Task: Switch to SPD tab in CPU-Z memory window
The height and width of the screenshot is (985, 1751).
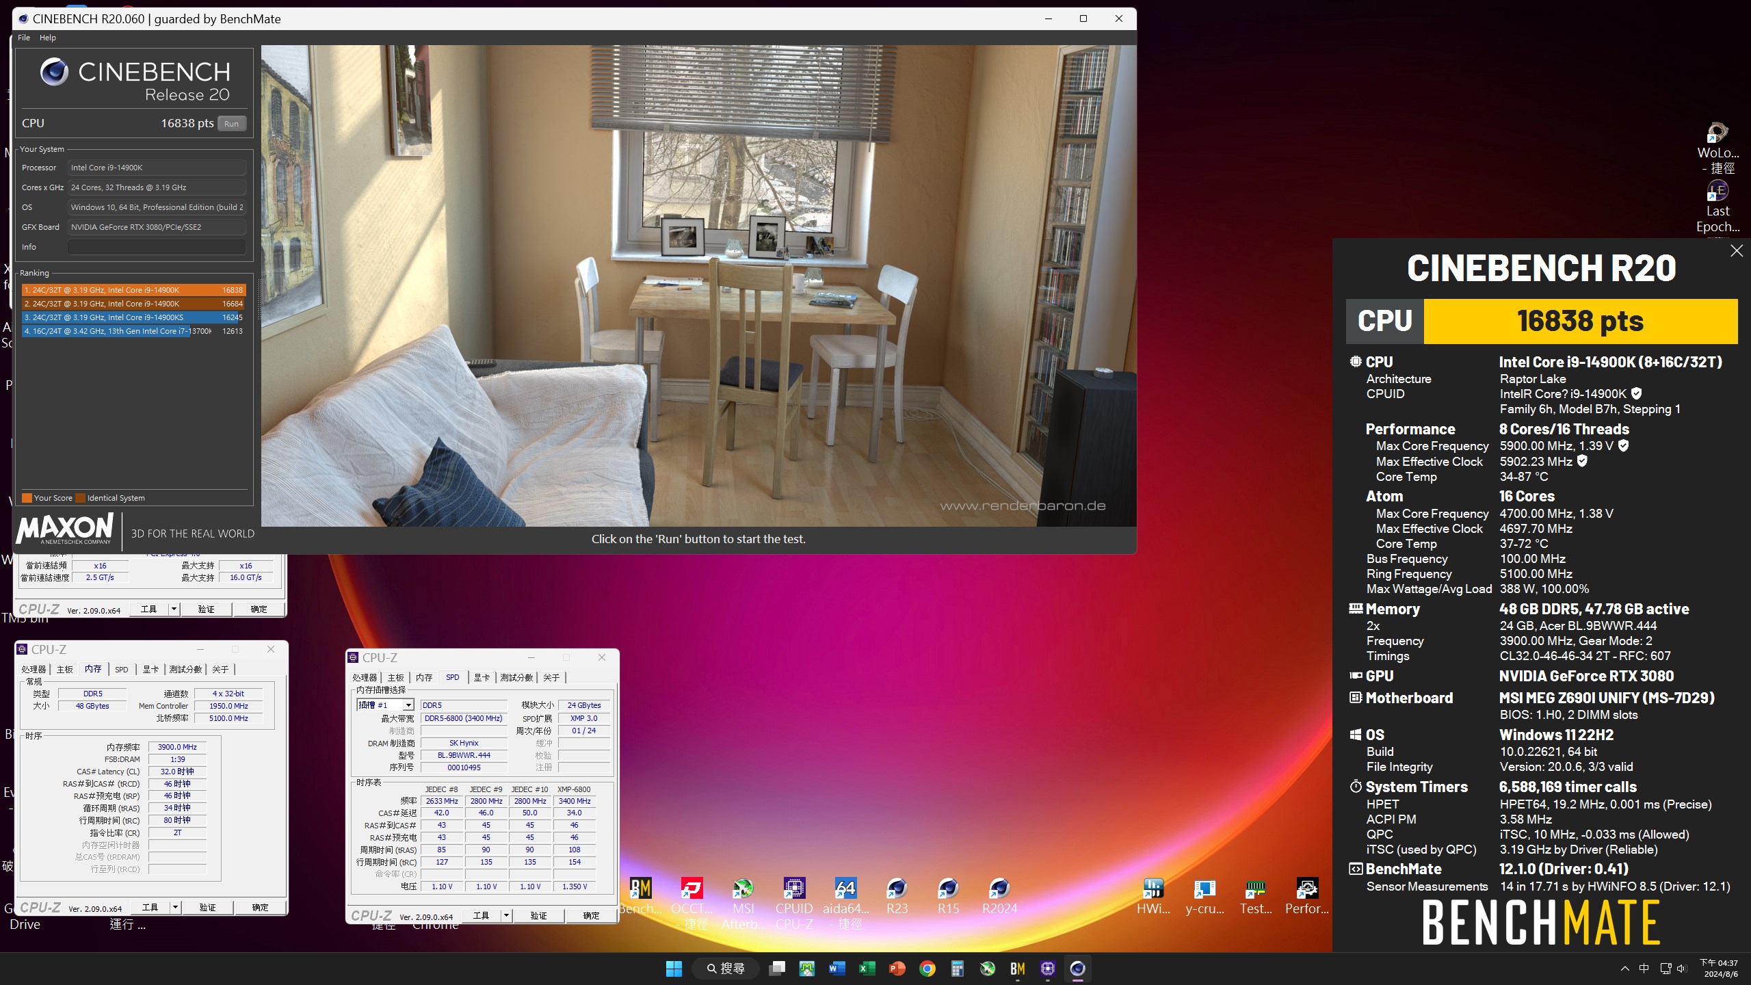Action: (x=122, y=669)
